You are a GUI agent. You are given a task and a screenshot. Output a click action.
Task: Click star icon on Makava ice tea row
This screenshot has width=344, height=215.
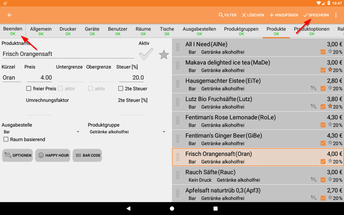click(x=331, y=70)
